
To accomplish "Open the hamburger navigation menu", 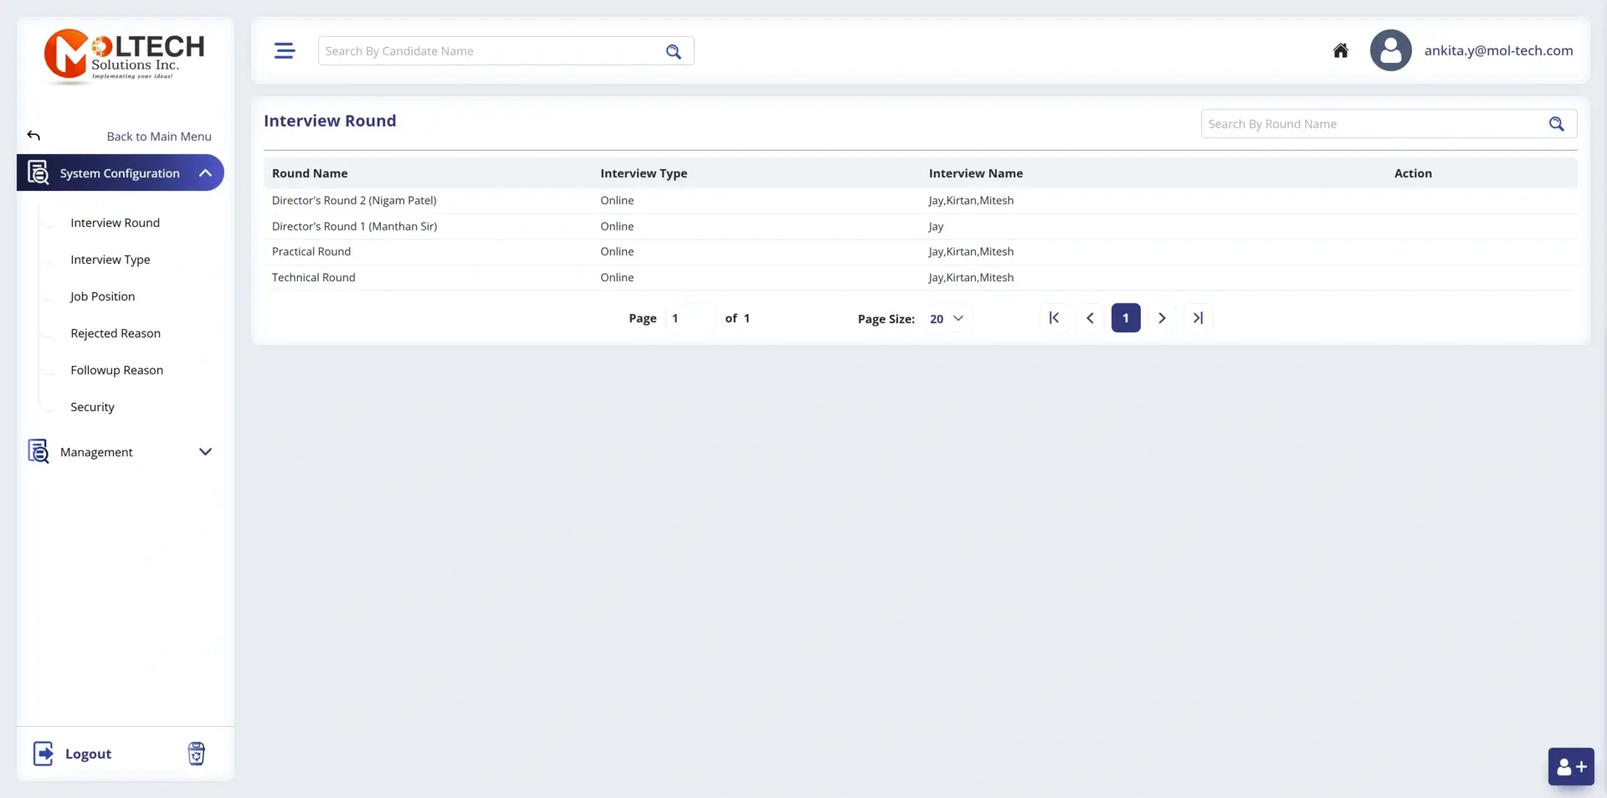I will tap(285, 50).
